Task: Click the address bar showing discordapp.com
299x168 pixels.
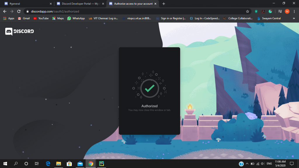Action: [131, 11]
